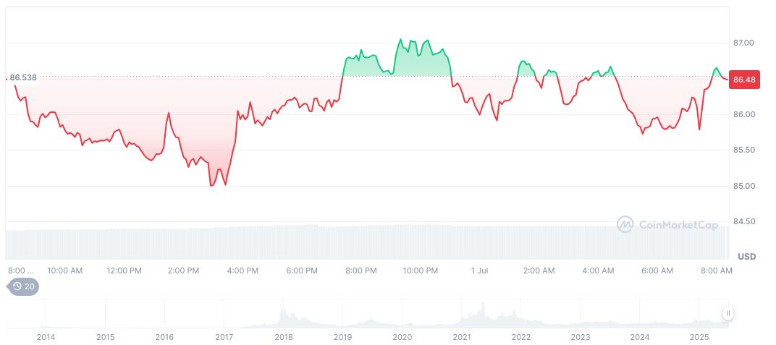The image size is (776, 345).
Task: Click the 2020 year label in the navigator
Action: coord(402,337)
